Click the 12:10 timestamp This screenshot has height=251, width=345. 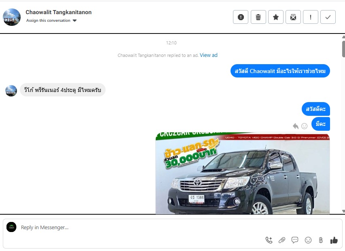pos(171,43)
